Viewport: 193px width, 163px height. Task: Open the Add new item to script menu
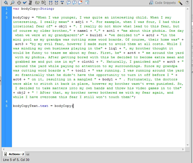click(6, 3)
